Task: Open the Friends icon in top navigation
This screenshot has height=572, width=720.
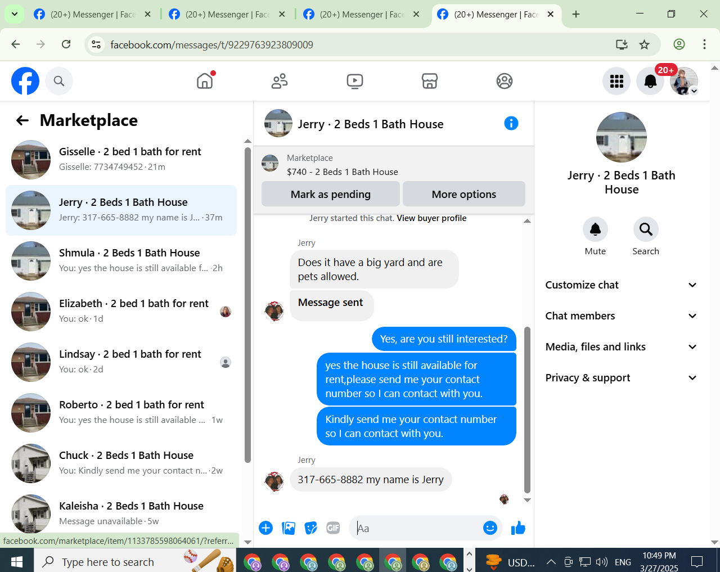Action: [x=280, y=81]
